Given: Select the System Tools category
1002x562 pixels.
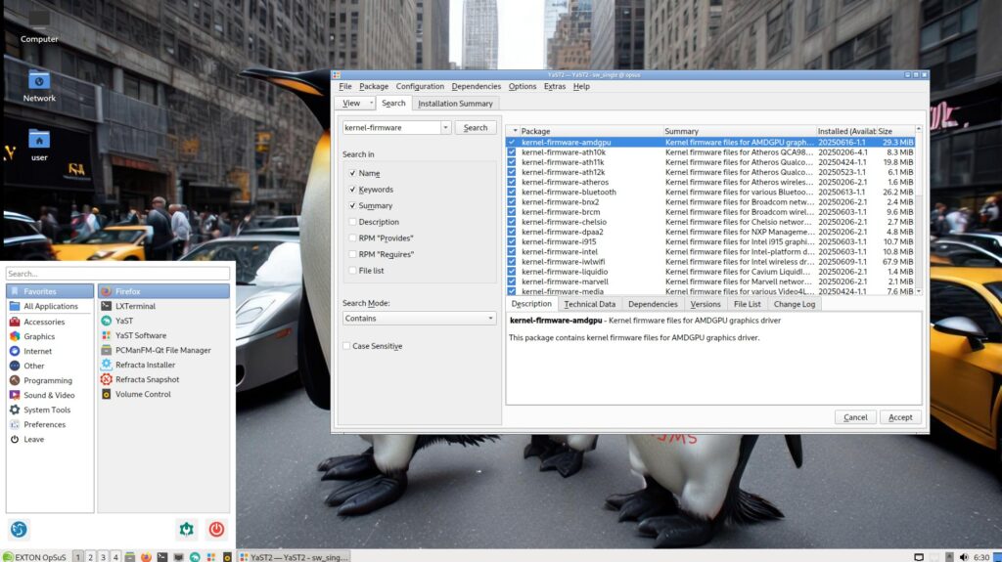Looking at the screenshot, I should tap(50, 410).
